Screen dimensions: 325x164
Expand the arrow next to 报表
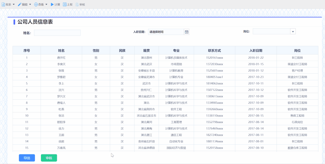pos(14,5)
